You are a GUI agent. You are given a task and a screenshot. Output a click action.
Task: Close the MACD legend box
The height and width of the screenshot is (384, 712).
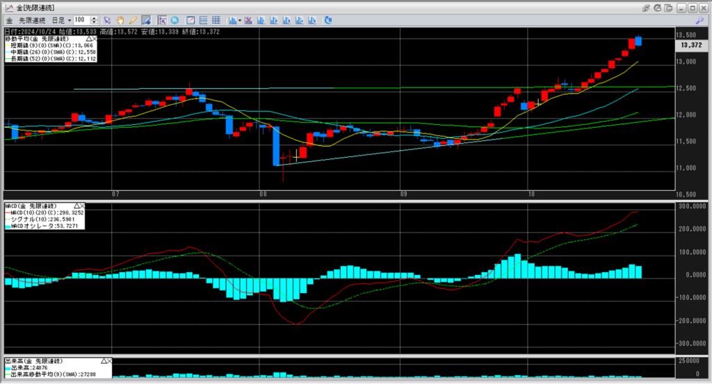82,206
